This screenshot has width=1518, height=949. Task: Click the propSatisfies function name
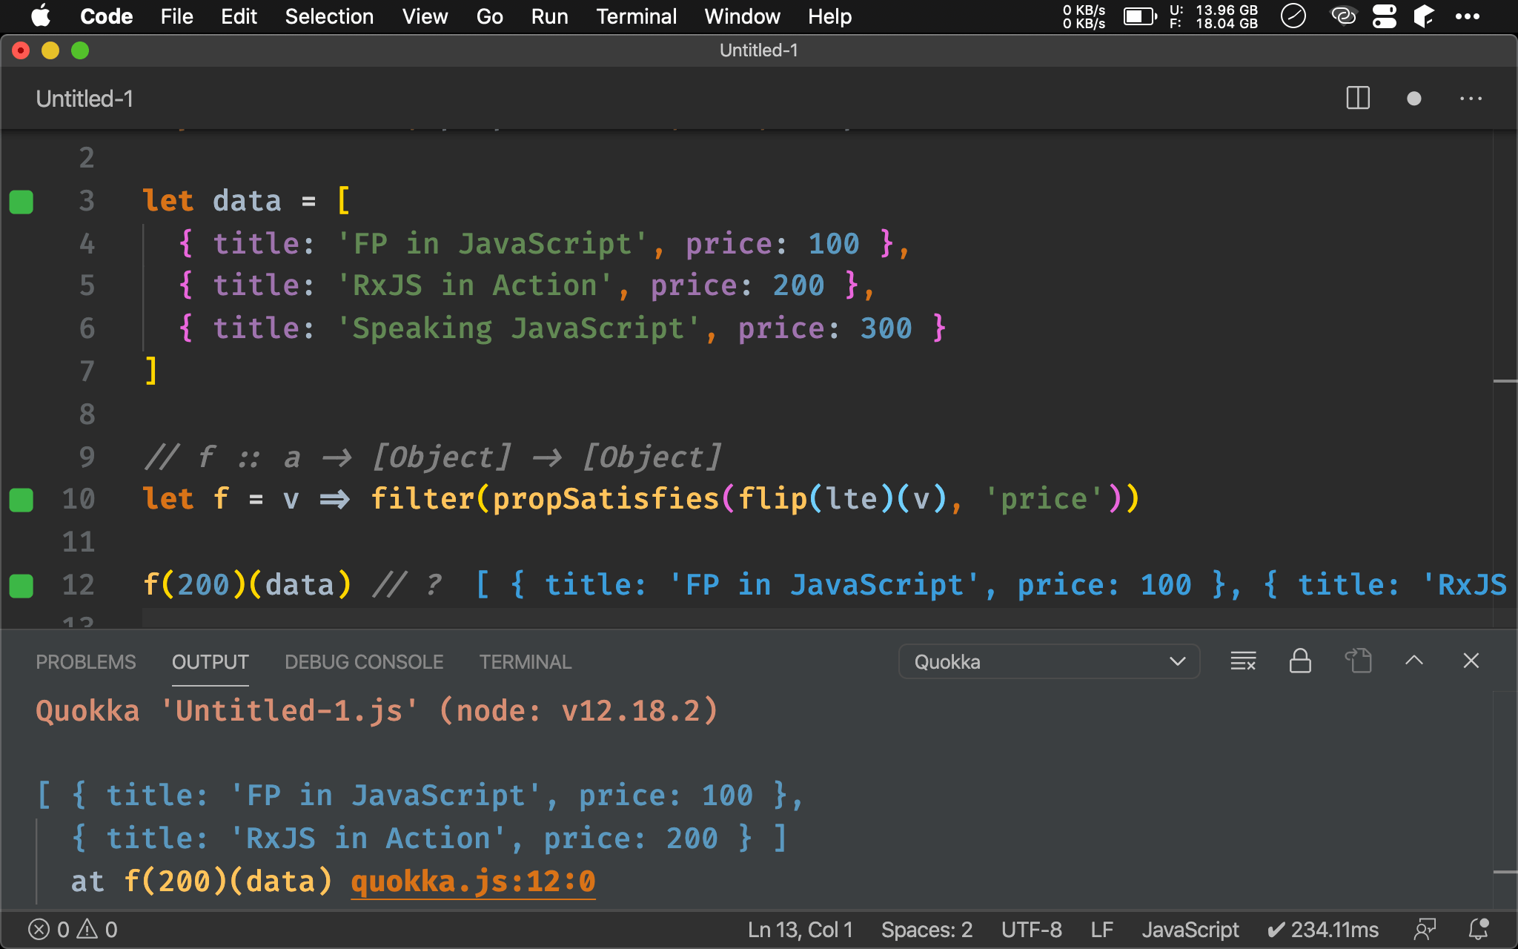[x=606, y=500]
